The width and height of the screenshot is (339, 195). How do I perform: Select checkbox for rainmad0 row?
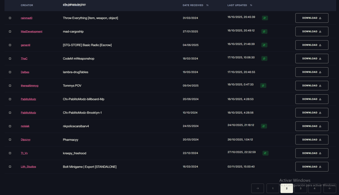pyautogui.click(x=10, y=18)
